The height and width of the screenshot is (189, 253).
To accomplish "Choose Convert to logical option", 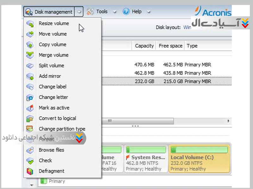I will tap(57, 118).
